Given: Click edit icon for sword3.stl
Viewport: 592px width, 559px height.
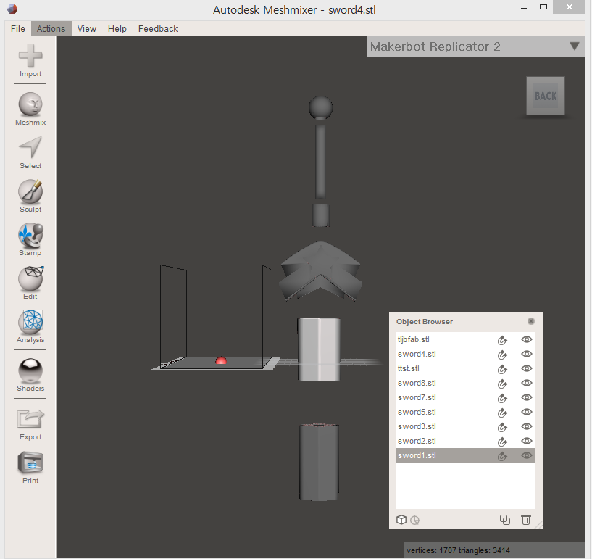Looking at the screenshot, I should point(502,427).
